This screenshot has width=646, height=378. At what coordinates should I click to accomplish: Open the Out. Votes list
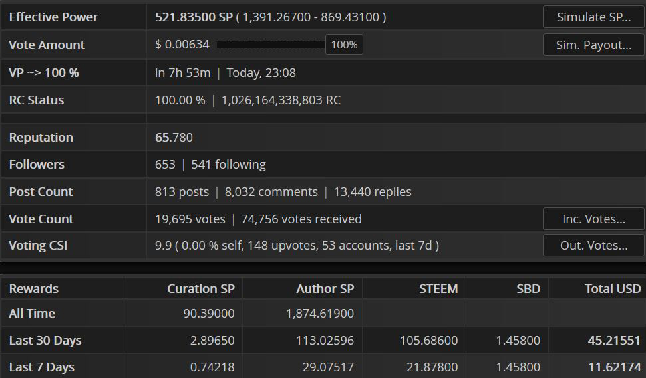tap(593, 246)
